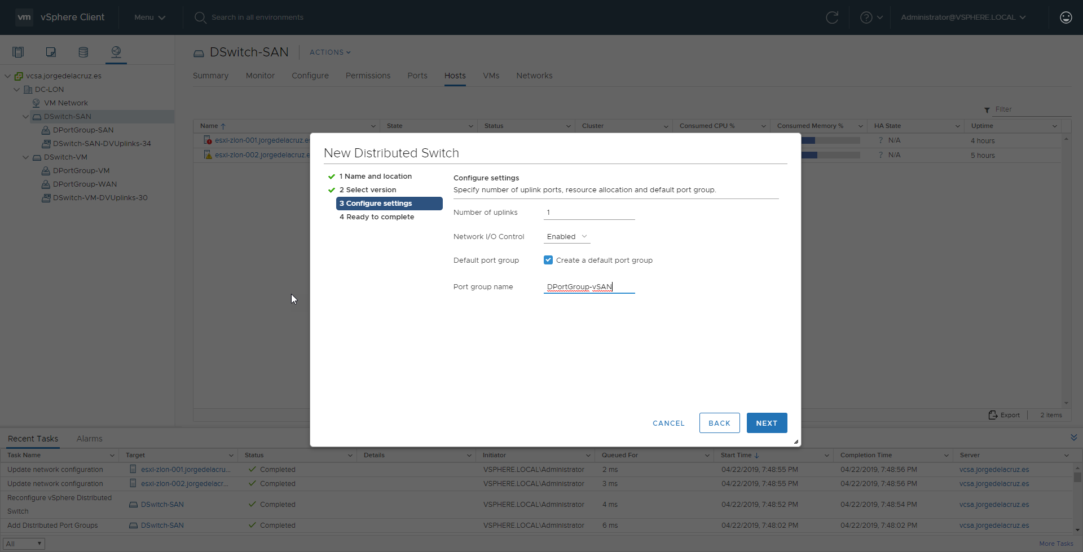Switch to the Permissions tab
Image resolution: width=1083 pixels, height=552 pixels.
[368, 76]
